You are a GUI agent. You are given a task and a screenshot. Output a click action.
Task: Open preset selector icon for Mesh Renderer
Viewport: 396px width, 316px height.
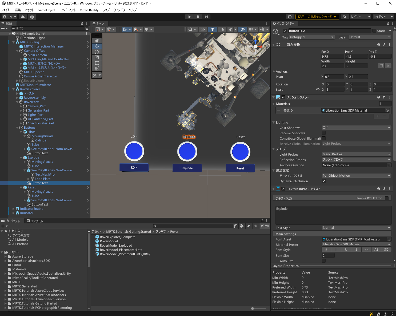coord(384,97)
